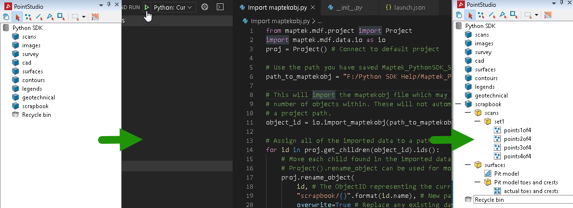Collapse the yellow surfaces folder under scrapbook
Viewport: 573px width, 208px height.
point(468,165)
